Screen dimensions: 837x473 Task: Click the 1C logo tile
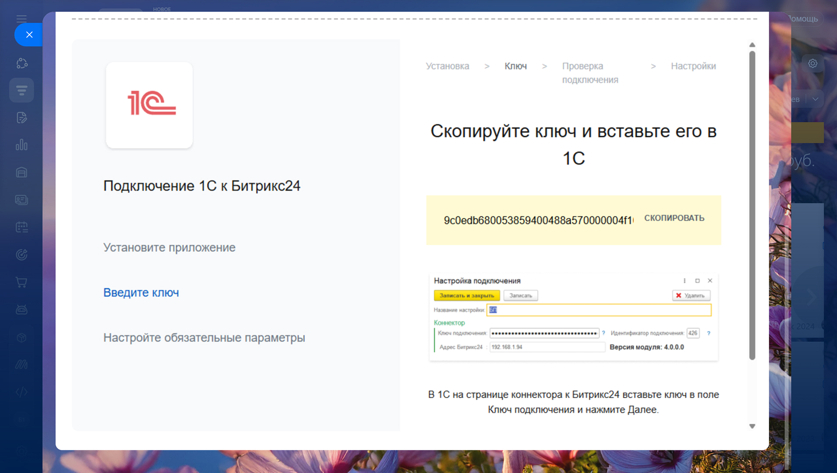coord(149,105)
